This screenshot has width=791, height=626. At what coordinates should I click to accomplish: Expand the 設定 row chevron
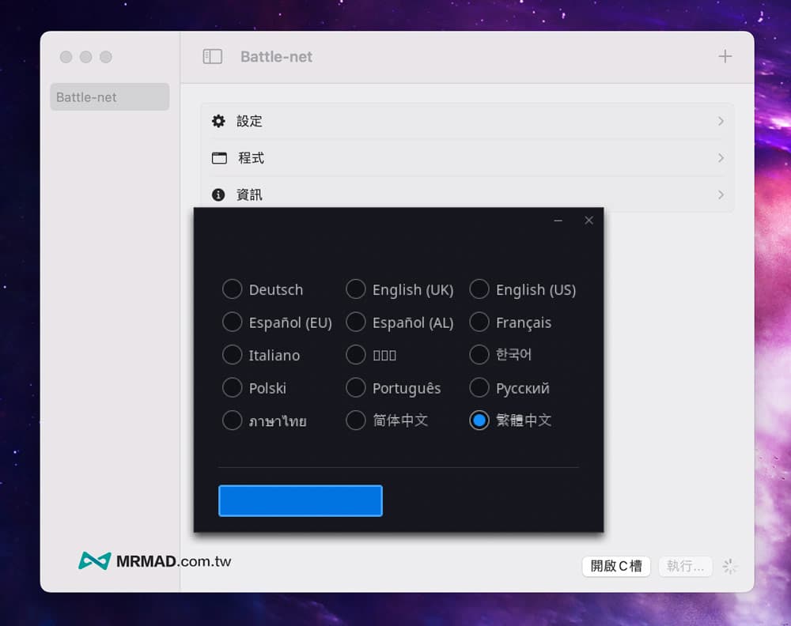(721, 121)
